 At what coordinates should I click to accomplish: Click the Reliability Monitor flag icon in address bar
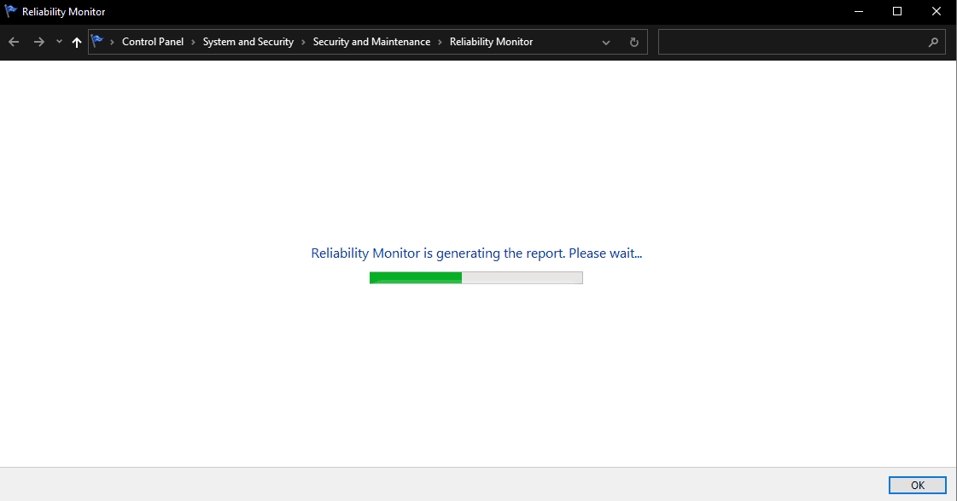point(98,40)
